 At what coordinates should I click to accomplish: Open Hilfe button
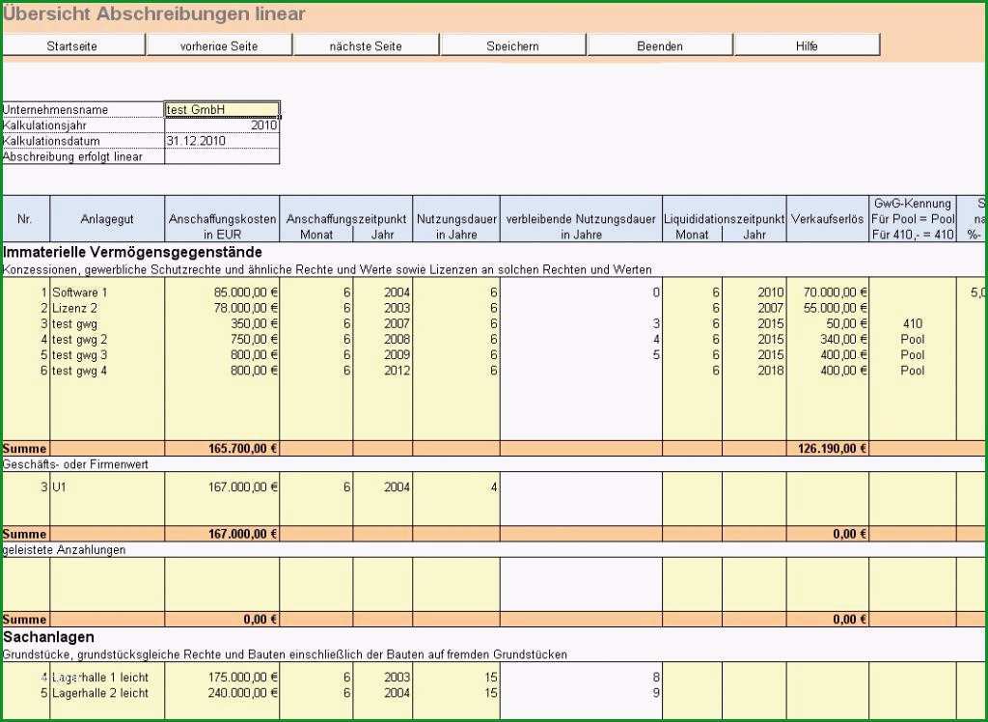[x=807, y=45]
